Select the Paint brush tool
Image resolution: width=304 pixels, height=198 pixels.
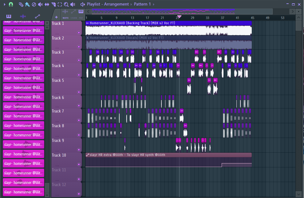[27, 4]
